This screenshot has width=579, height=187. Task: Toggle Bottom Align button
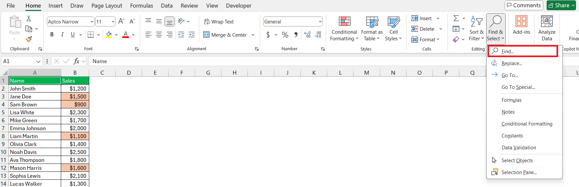(170, 21)
